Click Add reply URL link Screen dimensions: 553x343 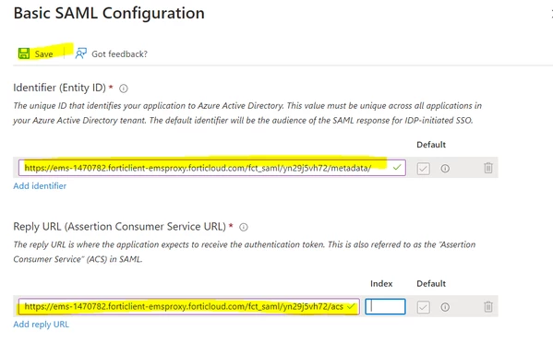pyautogui.click(x=42, y=325)
